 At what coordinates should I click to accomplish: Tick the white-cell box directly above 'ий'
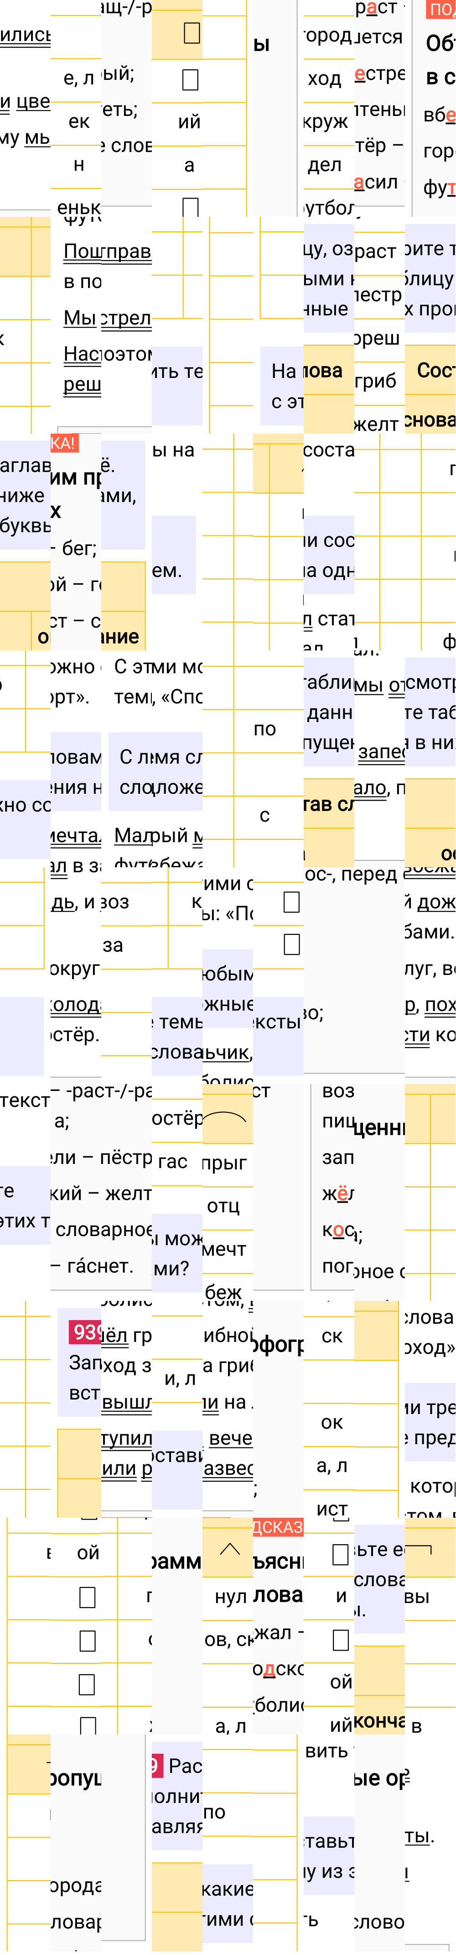(x=191, y=80)
